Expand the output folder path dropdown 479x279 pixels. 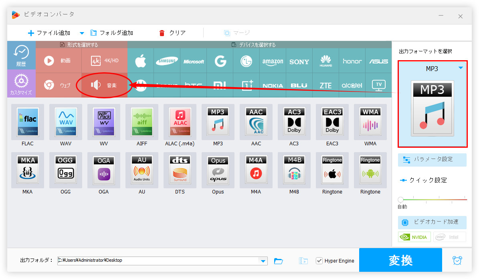263,261
